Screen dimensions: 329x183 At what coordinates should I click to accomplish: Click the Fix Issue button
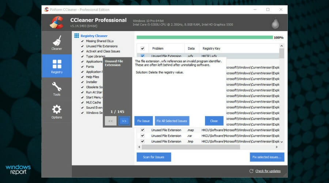144,121
